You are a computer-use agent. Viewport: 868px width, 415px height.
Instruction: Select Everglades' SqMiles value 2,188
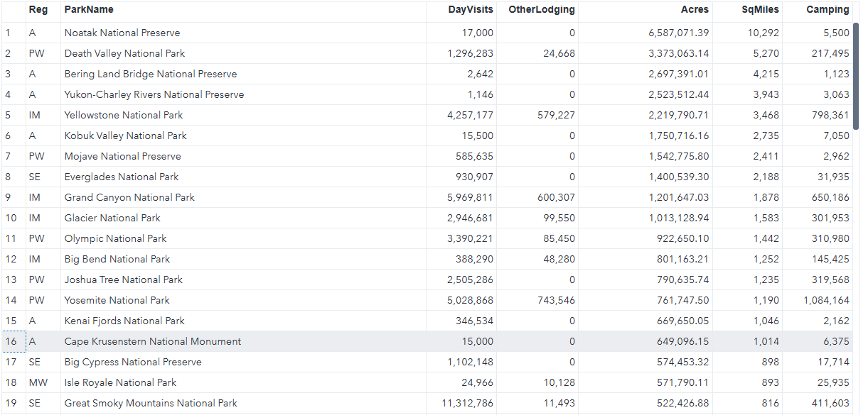point(766,177)
